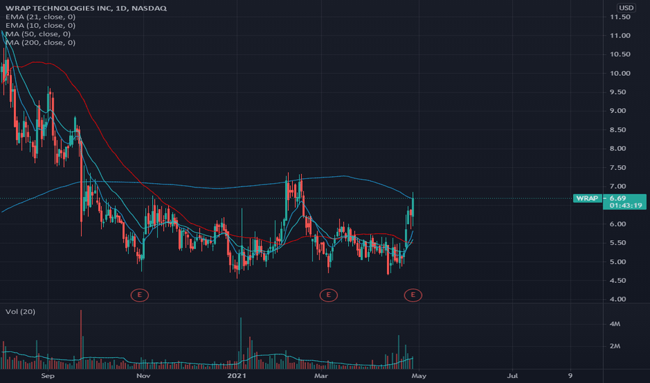Click the WRAP TECHNOLOGIES INC chart title
Screen dimensions: 650x383
86,8
